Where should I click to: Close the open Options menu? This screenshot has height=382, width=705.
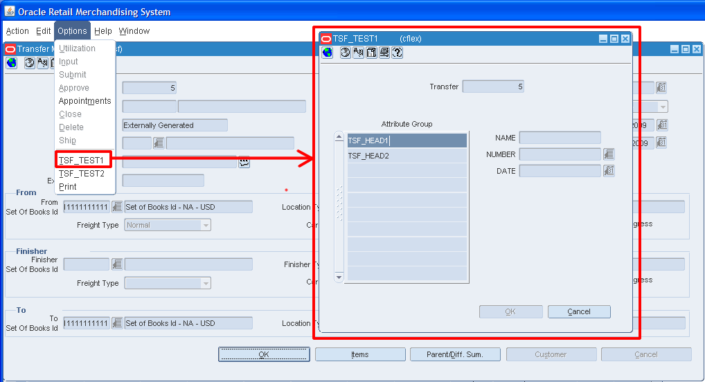click(x=72, y=31)
